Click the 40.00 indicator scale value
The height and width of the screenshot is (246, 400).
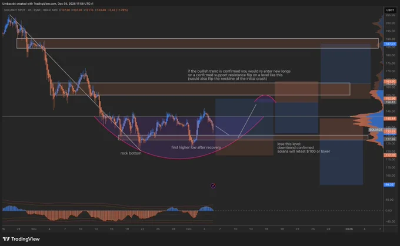pos(389,200)
